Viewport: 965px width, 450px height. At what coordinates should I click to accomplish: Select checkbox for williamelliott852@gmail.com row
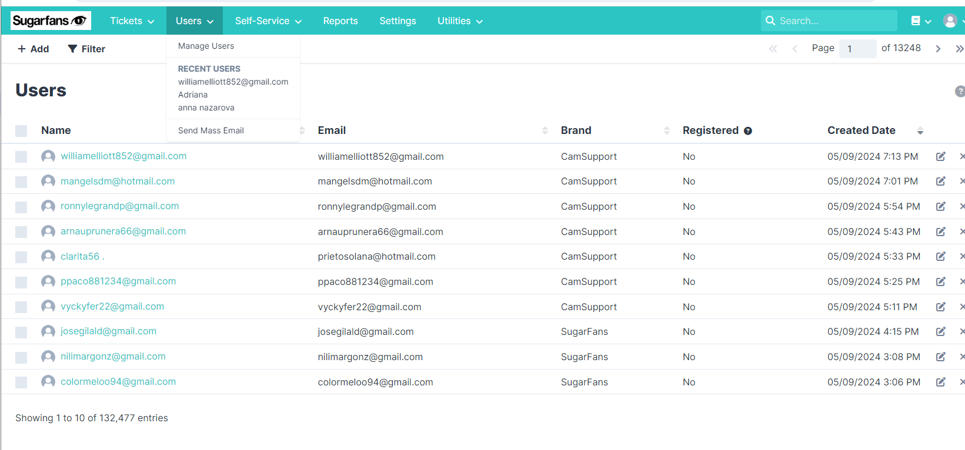click(x=21, y=157)
